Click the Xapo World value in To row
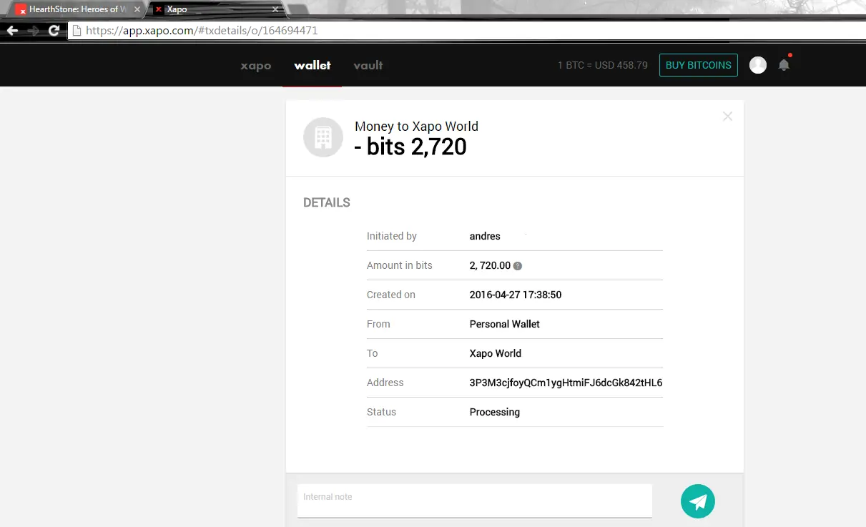866x527 pixels. click(x=496, y=353)
